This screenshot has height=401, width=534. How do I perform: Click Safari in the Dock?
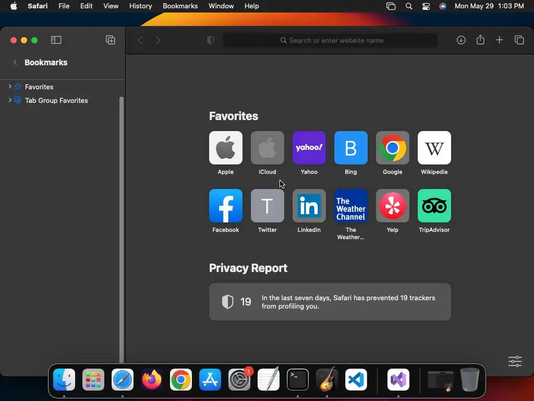(123, 380)
